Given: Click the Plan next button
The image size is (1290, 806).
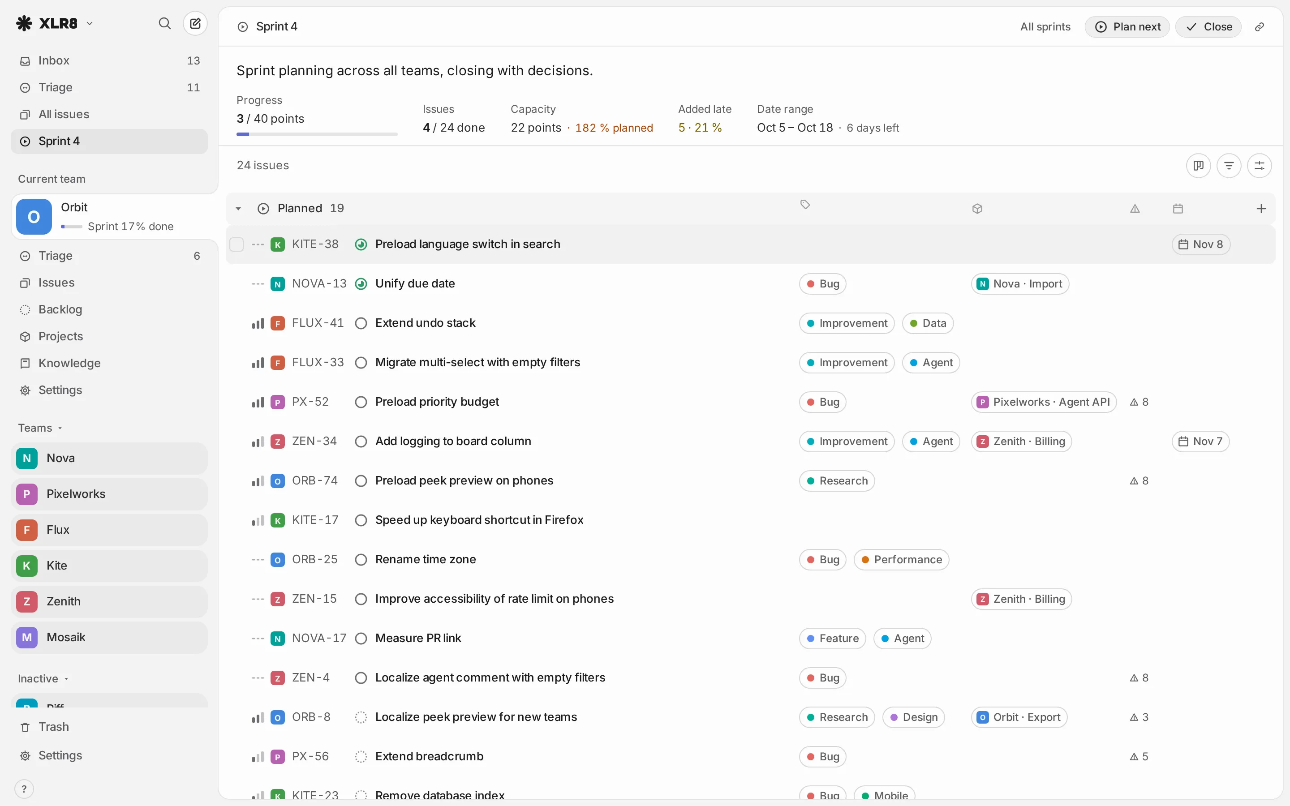Looking at the screenshot, I should coord(1127,27).
